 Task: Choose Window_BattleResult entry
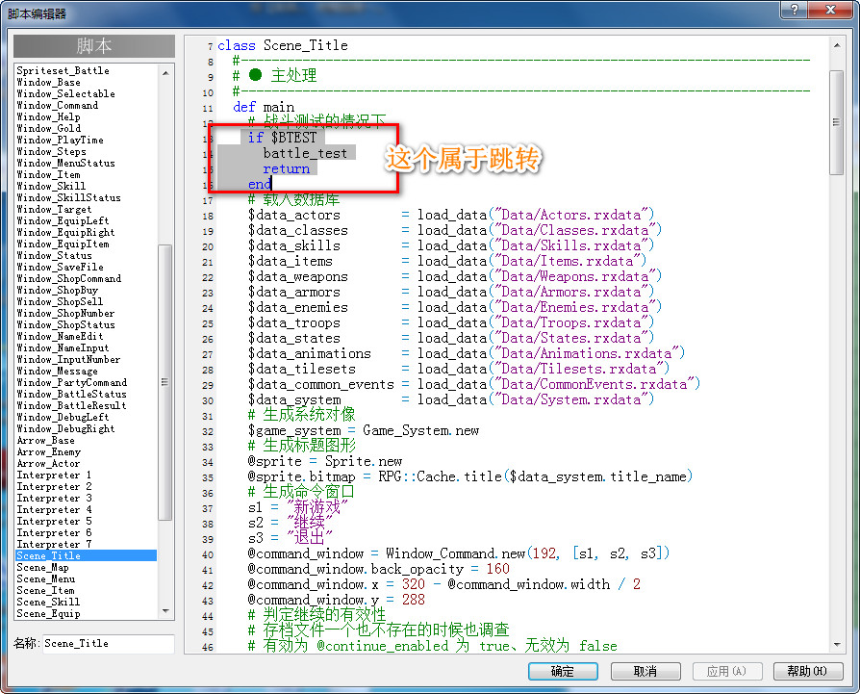coord(72,405)
